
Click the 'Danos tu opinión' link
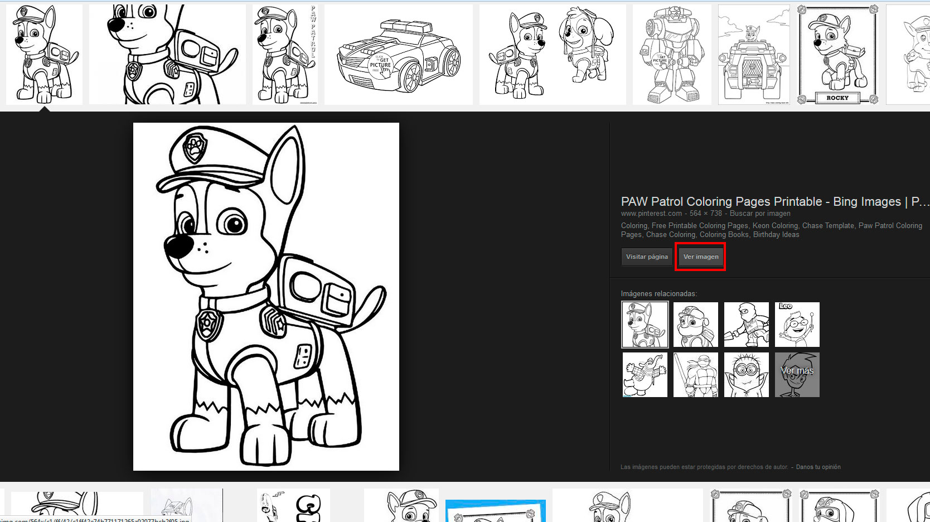click(x=818, y=467)
